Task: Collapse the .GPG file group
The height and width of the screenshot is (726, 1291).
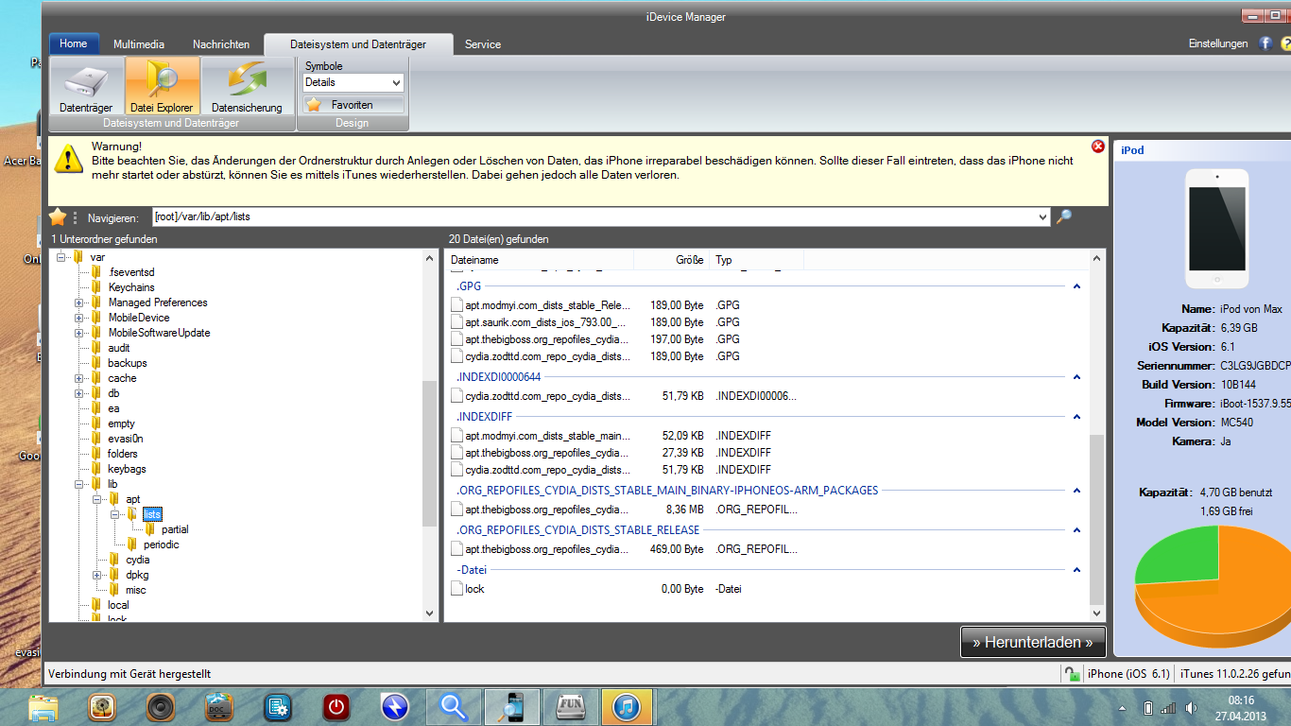Action: tap(1076, 285)
